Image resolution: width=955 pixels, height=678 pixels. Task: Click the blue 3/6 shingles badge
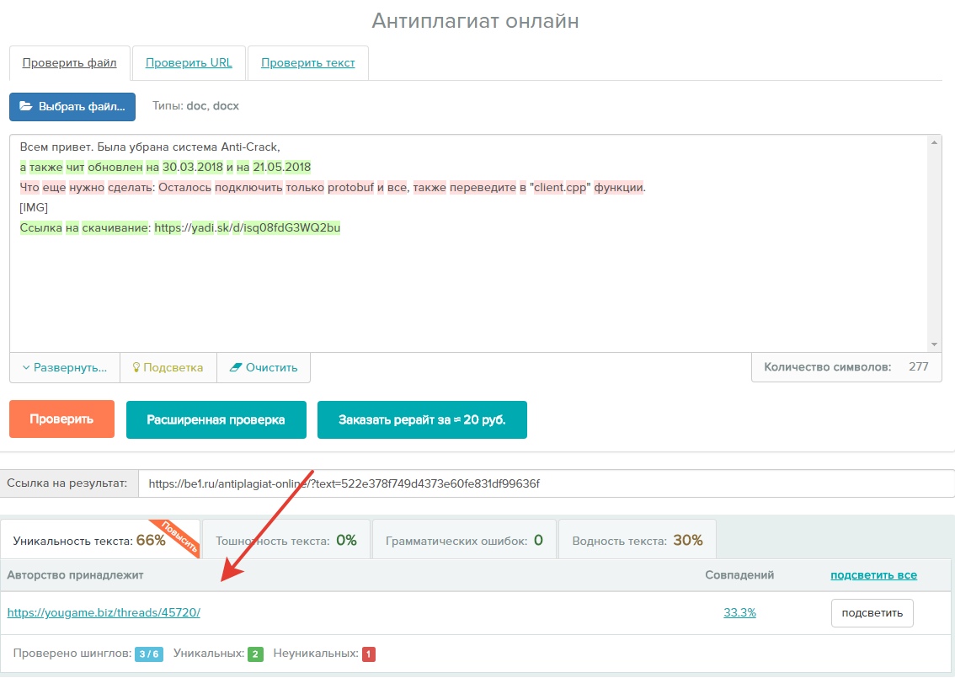(x=148, y=654)
